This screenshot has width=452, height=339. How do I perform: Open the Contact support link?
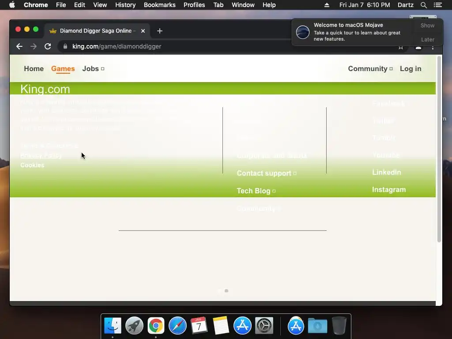(x=266, y=173)
